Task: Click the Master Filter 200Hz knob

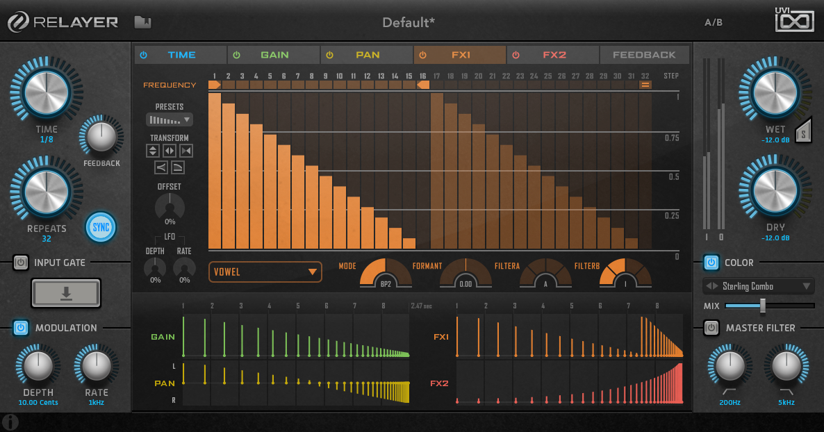Action: click(730, 366)
